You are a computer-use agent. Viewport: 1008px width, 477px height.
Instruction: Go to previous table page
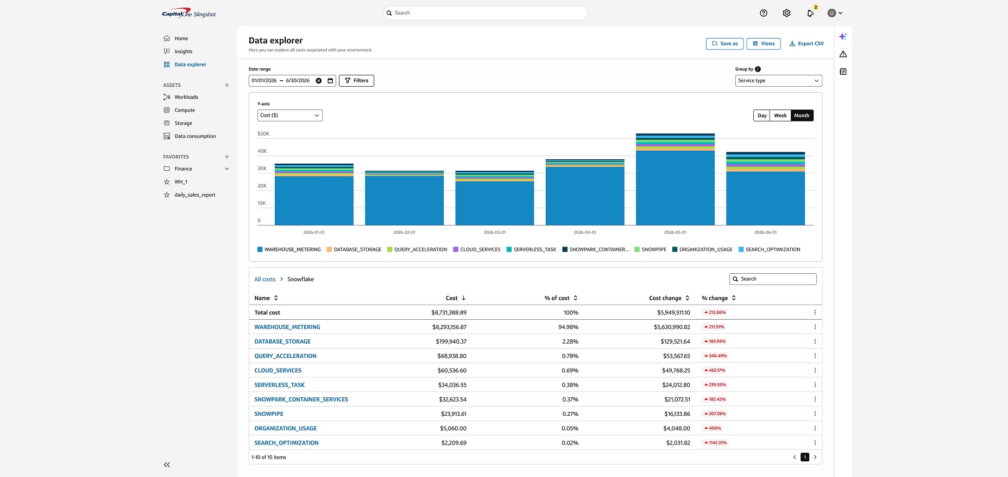pyautogui.click(x=795, y=457)
